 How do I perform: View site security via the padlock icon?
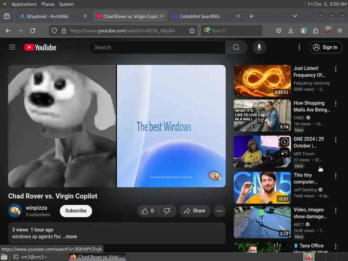tap(64, 31)
